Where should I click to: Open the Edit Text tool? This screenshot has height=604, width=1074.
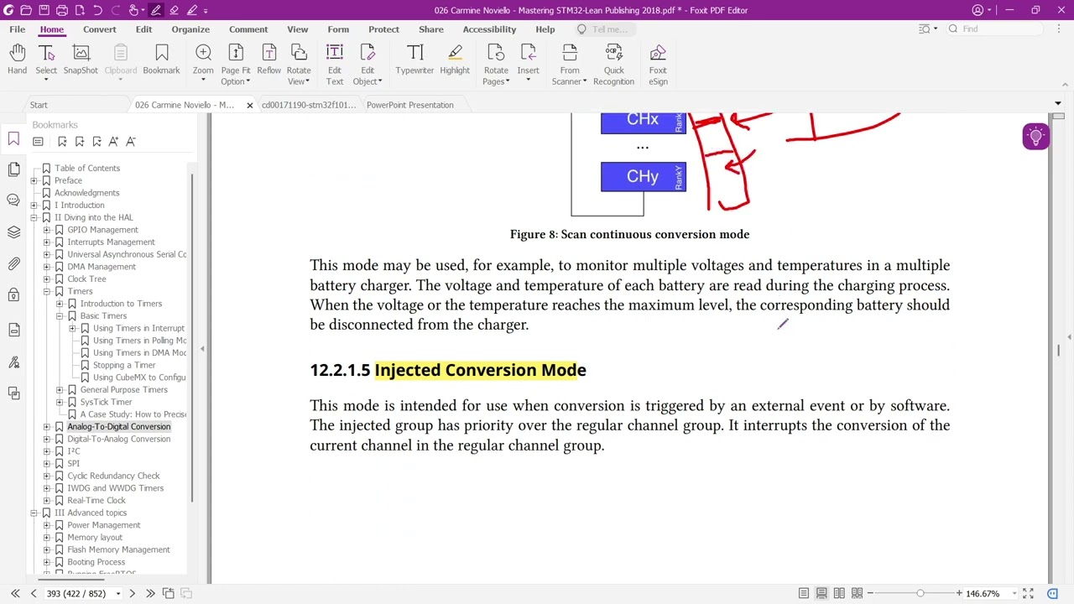tap(334, 65)
